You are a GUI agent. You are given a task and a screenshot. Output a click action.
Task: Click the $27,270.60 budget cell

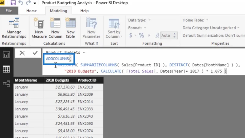point(60,87)
